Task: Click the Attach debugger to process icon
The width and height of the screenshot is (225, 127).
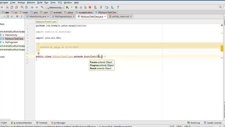Action: [x=85, y=7]
